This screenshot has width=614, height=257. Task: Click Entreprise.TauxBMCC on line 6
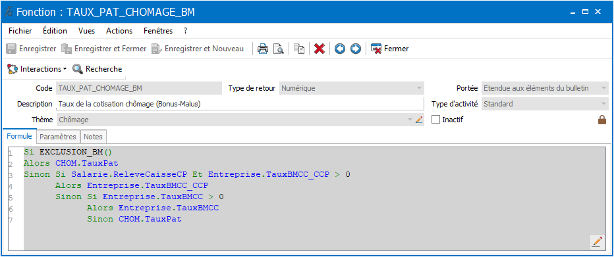click(x=169, y=208)
